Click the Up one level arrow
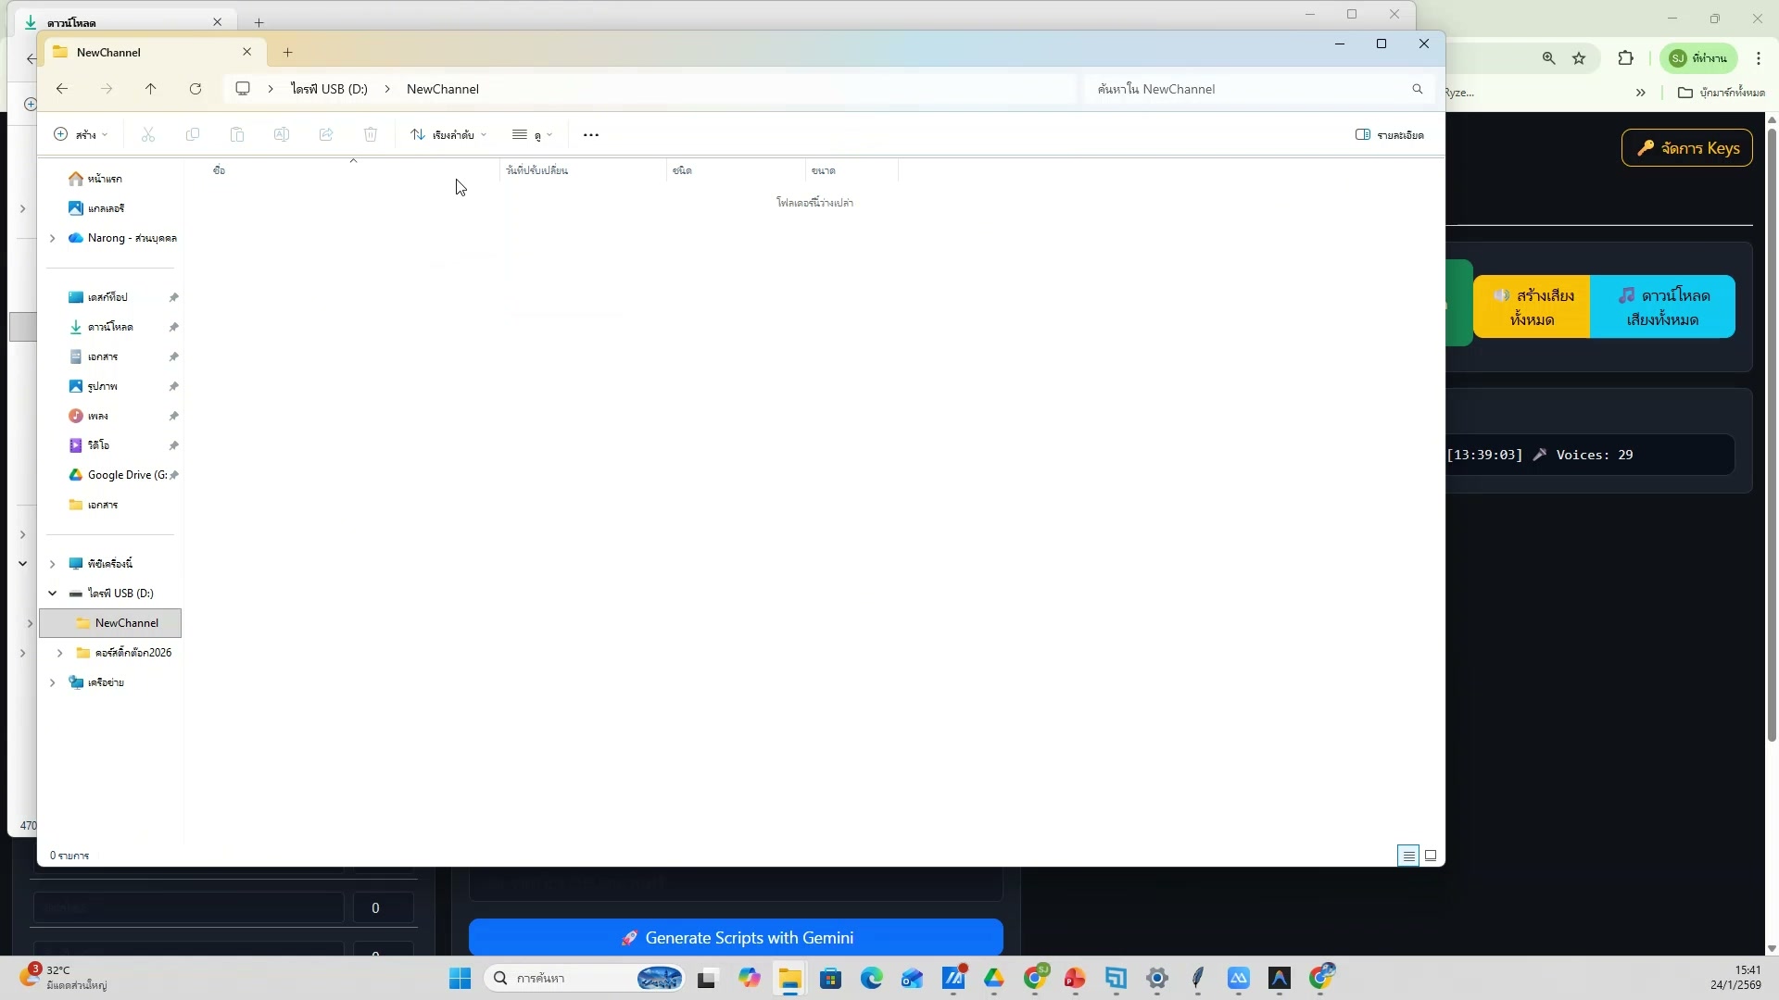This screenshot has width=1779, height=1000. click(x=150, y=89)
